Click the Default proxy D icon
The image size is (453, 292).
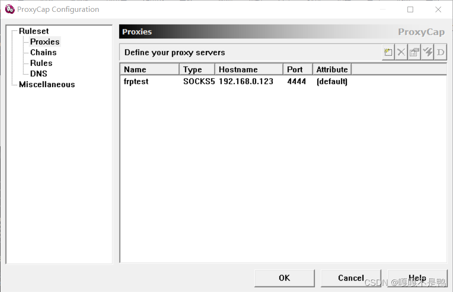point(440,52)
